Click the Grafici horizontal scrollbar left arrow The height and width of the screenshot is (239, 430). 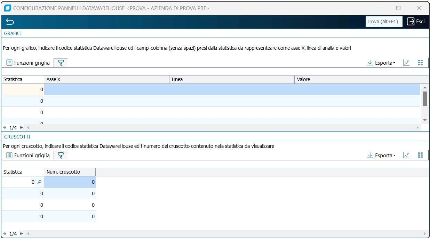point(28,128)
